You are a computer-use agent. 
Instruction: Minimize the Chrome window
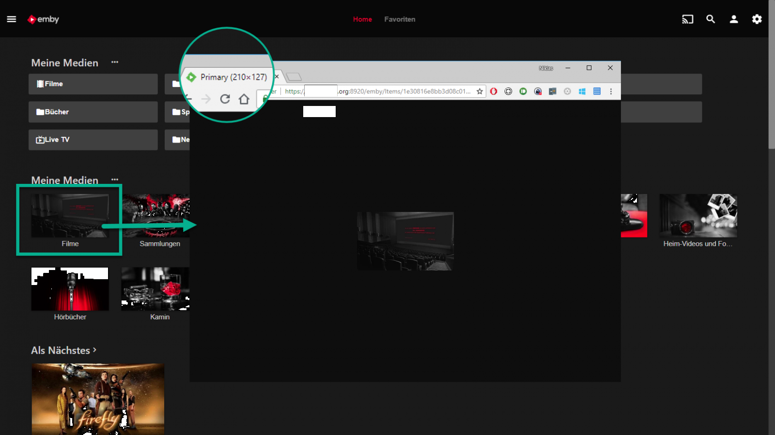[568, 68]
